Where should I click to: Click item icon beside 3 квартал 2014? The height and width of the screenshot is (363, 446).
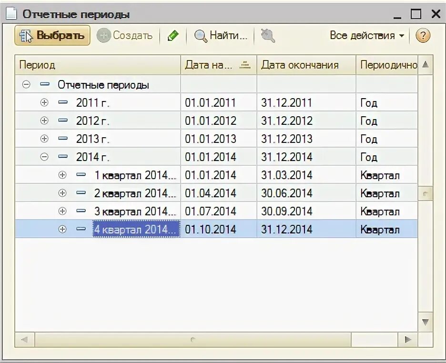[81, 211]
